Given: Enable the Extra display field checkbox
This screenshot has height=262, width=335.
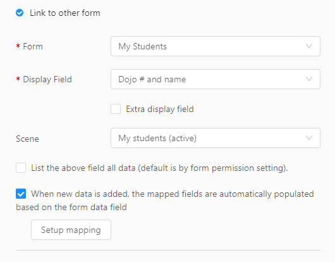Looking at the screenshot, I should click(x=116, y=109).
